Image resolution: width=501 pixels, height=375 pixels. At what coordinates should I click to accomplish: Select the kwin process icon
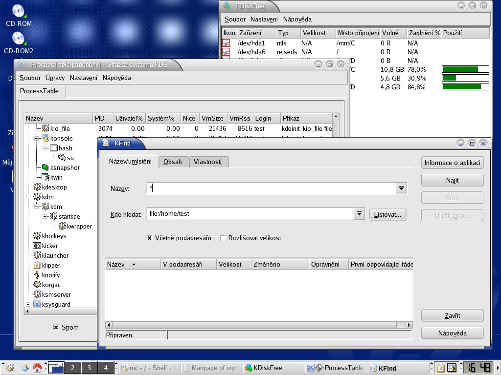click(46, 177)
